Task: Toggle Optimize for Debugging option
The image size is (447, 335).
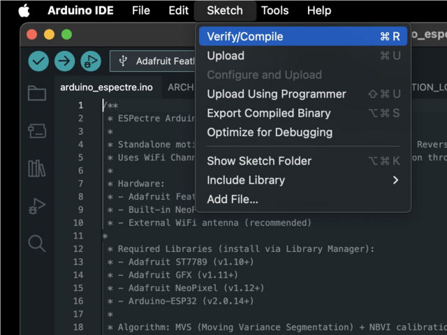Action: point(303,132)
